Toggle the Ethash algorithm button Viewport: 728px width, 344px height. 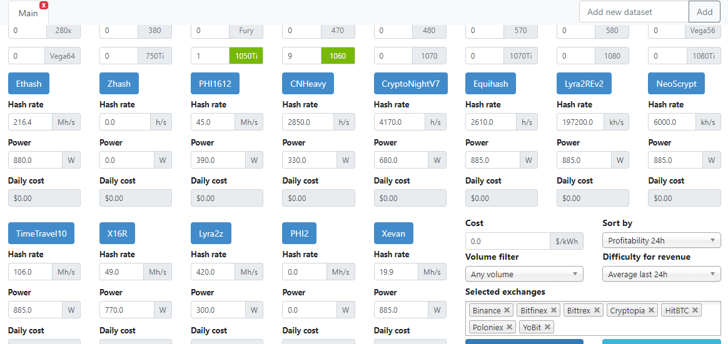pos(29,84)
